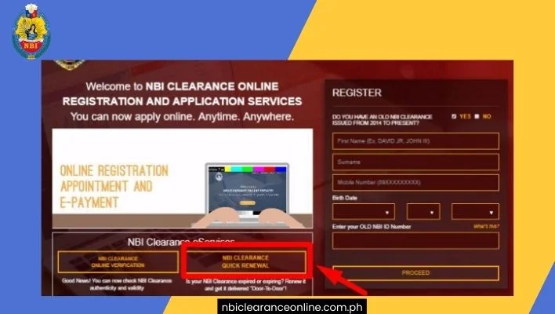Check the NO checkbox for old clearance
The image size is (555, 314).
477,116
